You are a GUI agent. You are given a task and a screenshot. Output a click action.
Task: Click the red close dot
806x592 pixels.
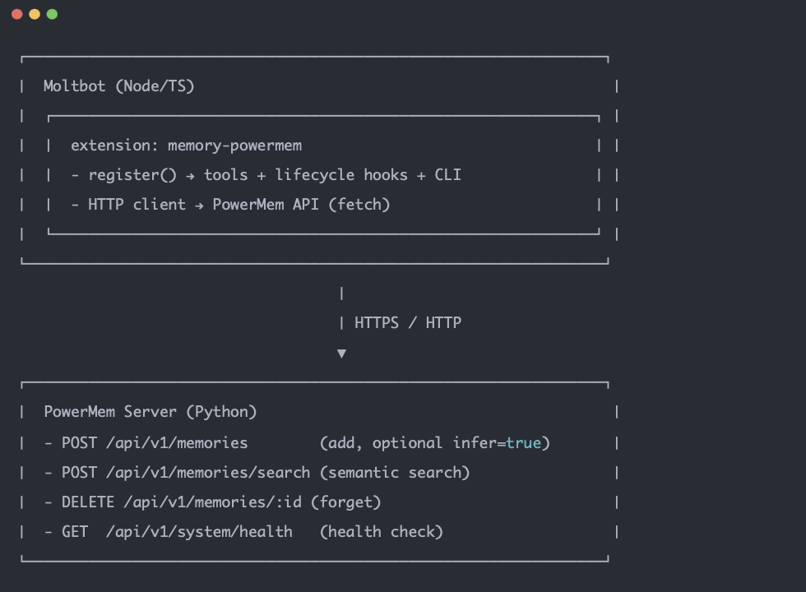pyautogui.click(x=16, y=14)
